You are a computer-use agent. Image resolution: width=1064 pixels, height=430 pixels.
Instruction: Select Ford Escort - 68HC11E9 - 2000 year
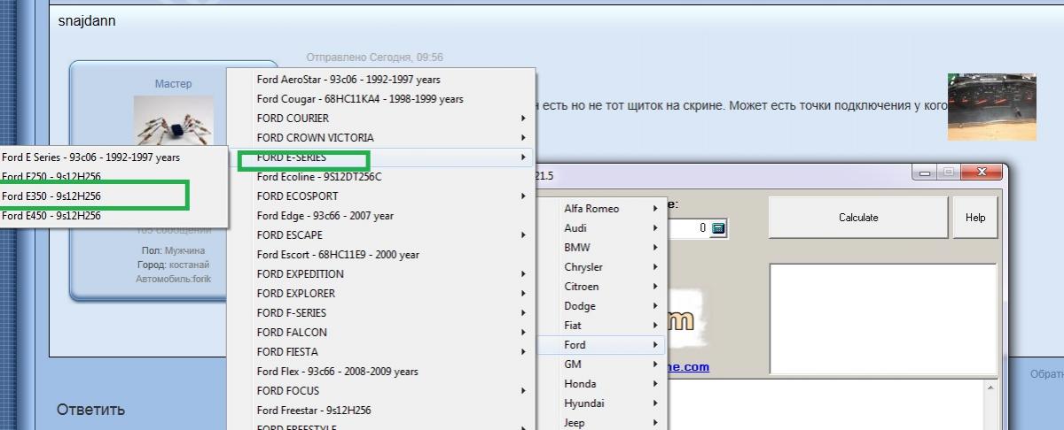pyautogui.click(x=381, y=255)
